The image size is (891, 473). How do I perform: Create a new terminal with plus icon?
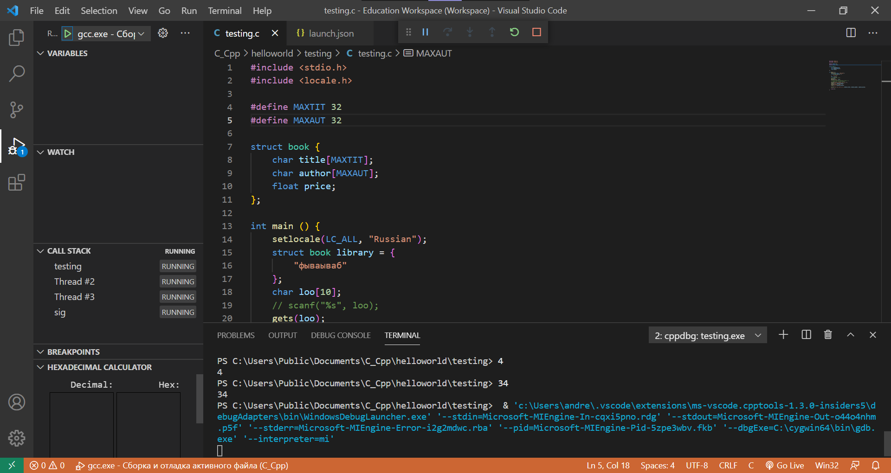tap(783, 335)
